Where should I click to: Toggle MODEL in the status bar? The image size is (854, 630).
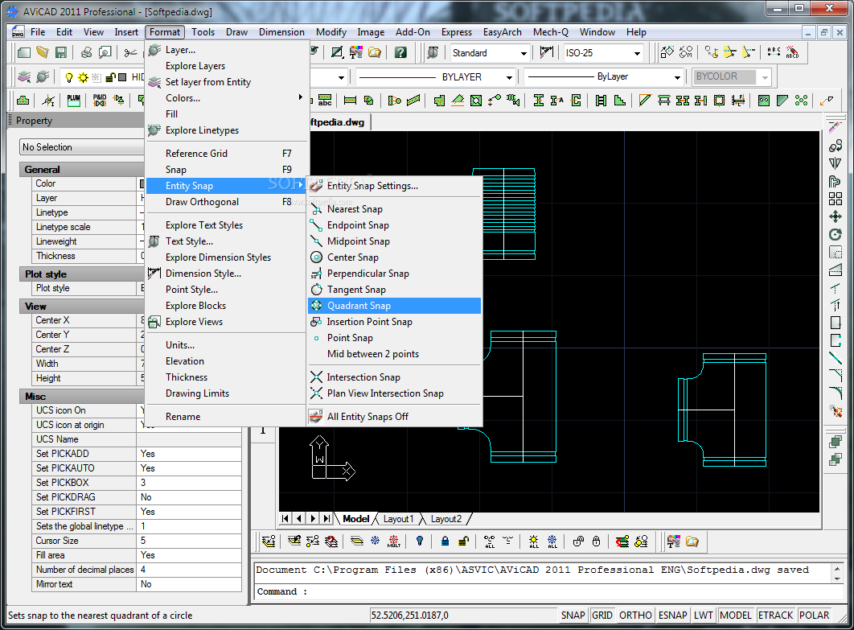click(x=735, y=616)
